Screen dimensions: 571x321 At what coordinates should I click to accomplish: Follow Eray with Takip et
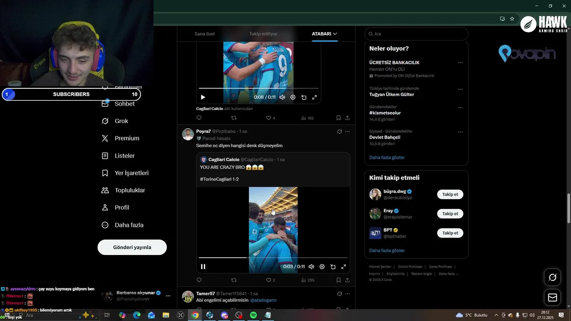tap(450, 214)
